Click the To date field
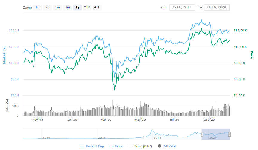The image size is (258, 150). 216,7
